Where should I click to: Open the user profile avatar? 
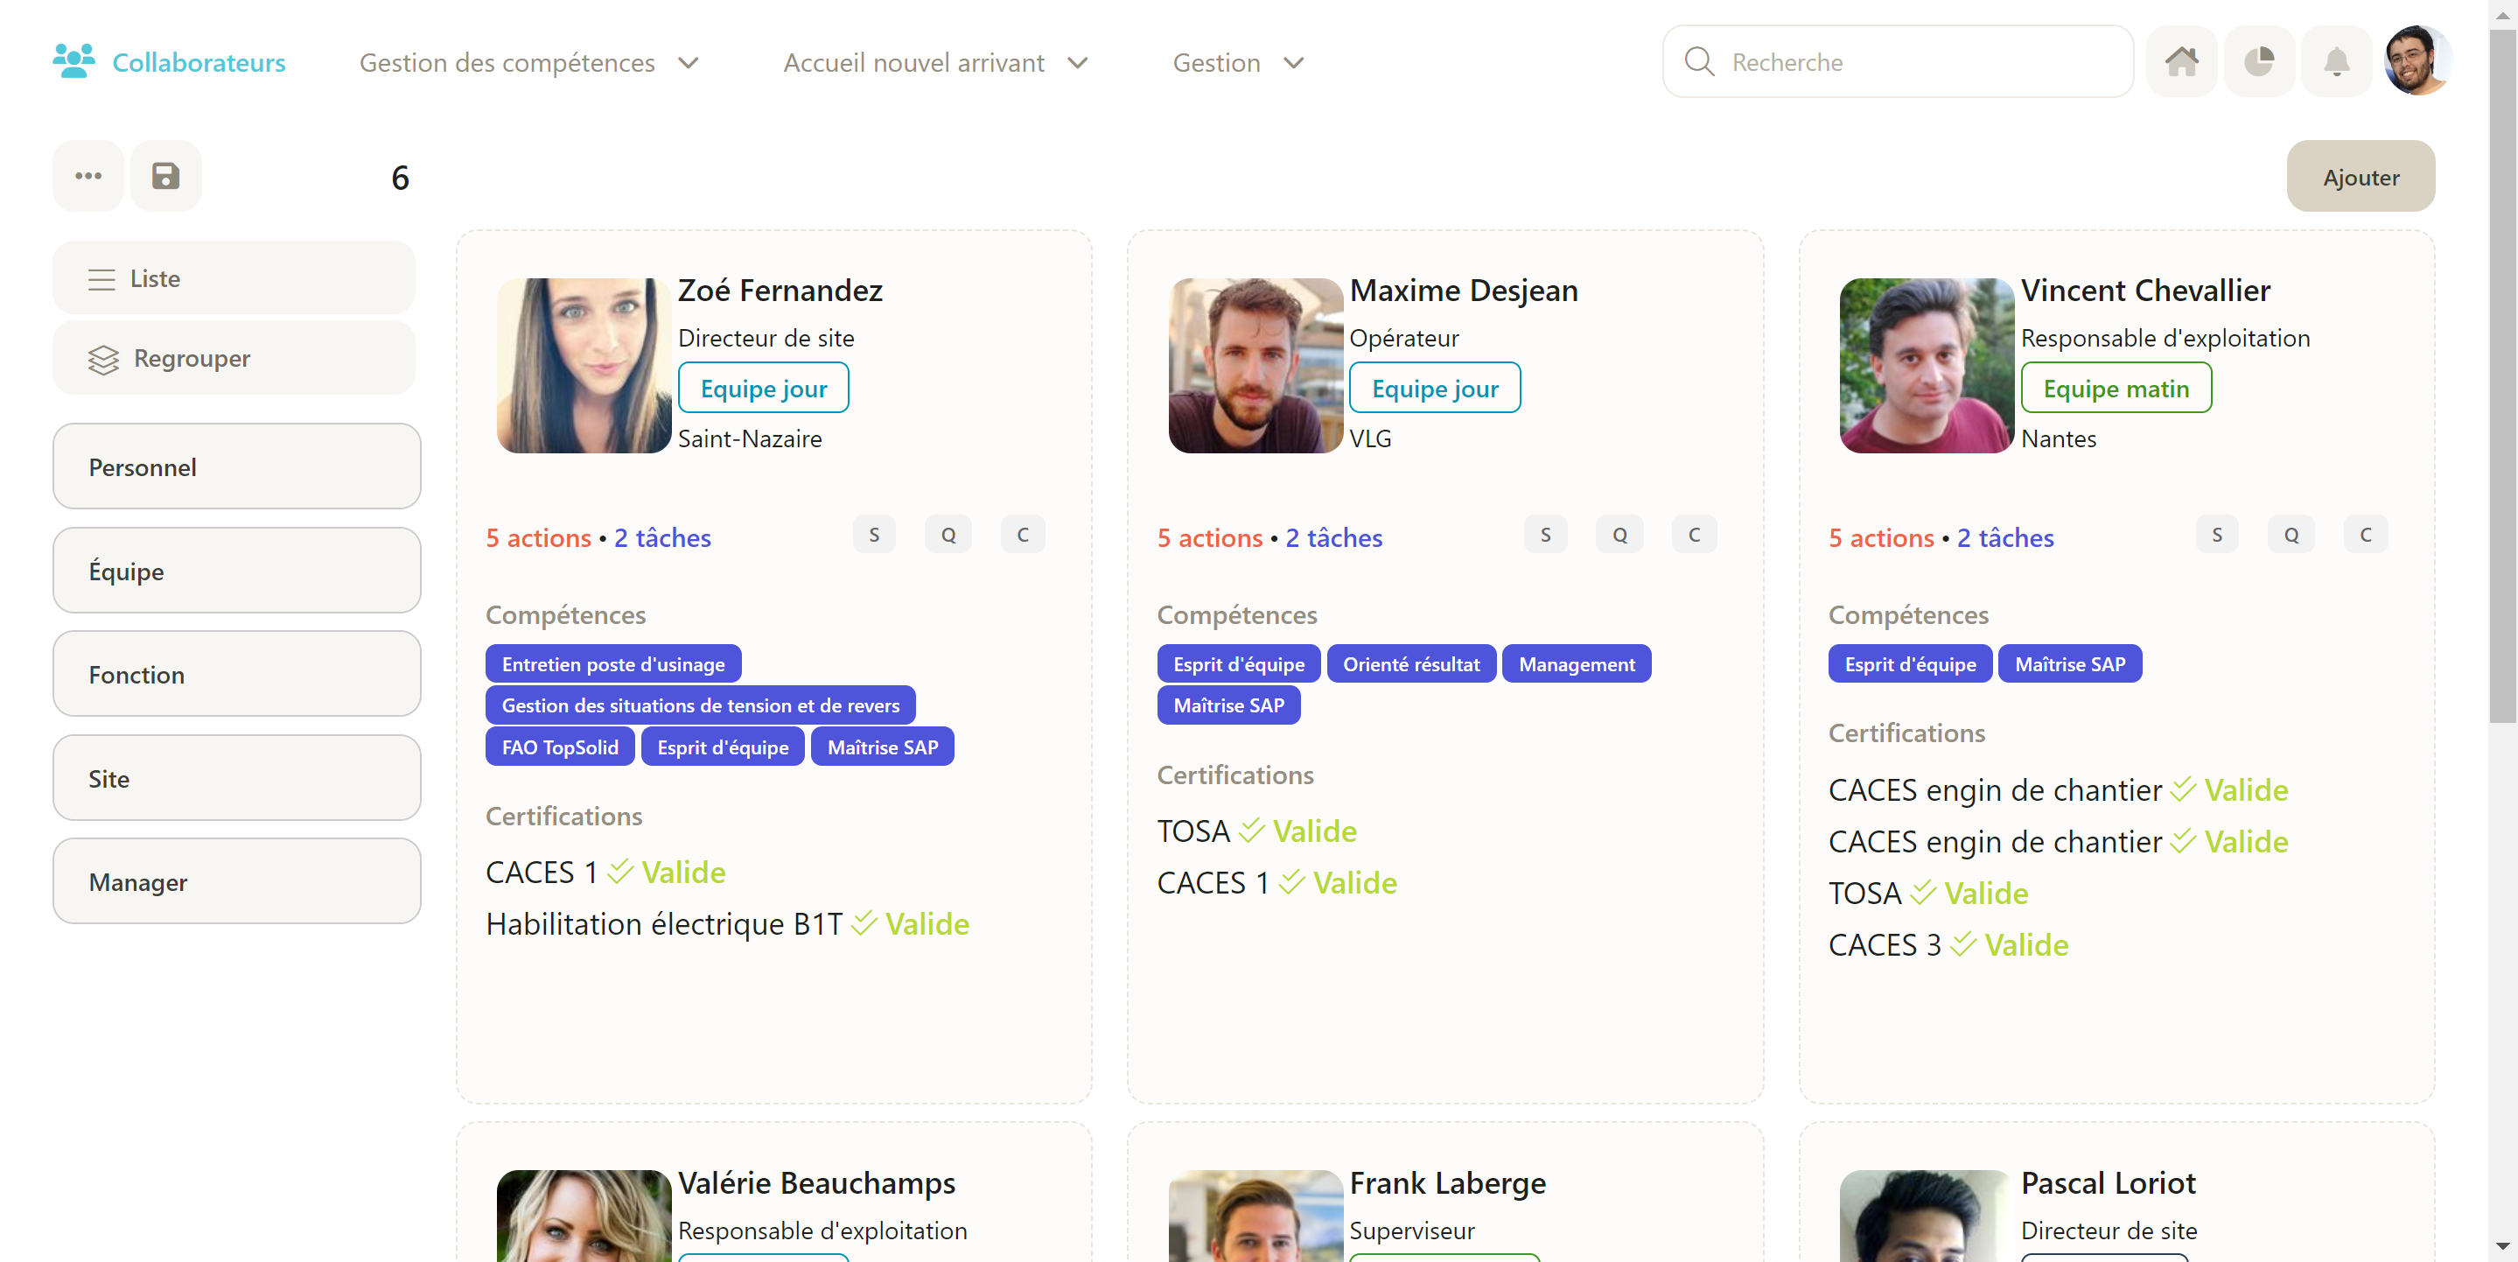(x=2417, y=61)
